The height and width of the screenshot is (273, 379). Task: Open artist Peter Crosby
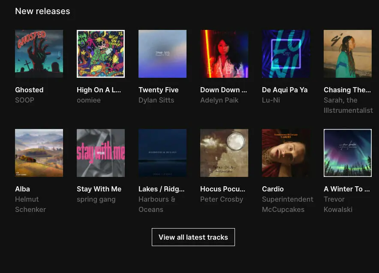[222, 199]
